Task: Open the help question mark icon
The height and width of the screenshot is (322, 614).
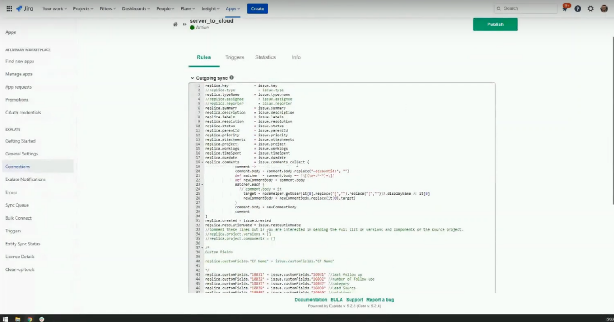Action: [577, 8]
